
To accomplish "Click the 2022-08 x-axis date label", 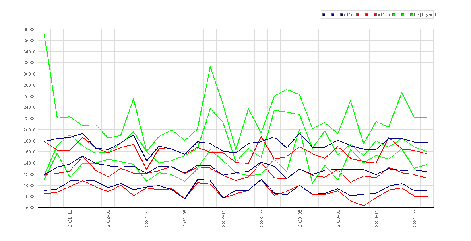I will point(185,218).
